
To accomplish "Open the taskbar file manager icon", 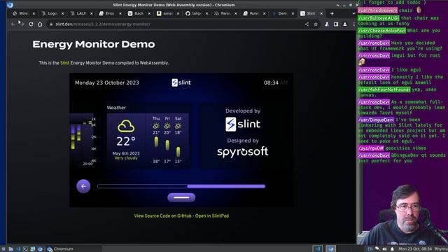I will (11, 249).
